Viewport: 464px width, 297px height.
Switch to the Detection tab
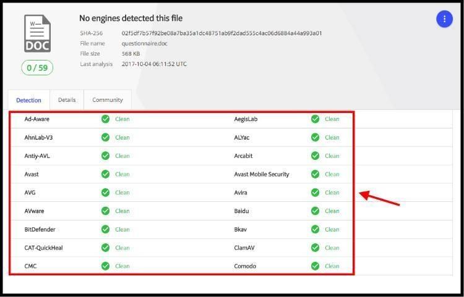[x=28, y=100]
